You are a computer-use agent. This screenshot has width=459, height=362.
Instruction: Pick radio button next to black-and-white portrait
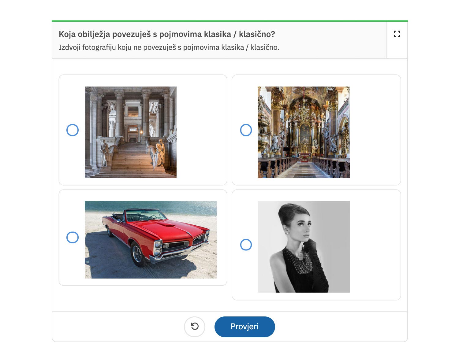[x=246, y=245]
